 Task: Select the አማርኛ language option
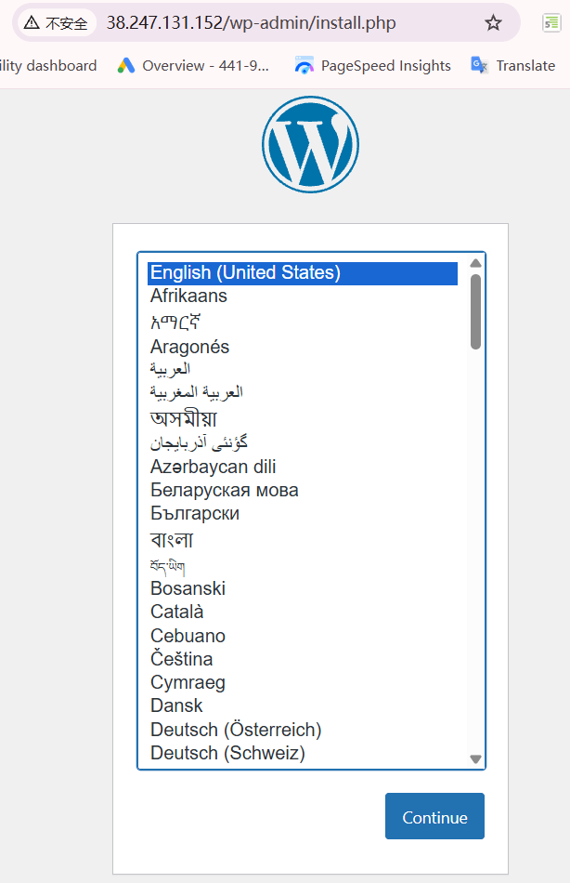(x=303, y=322)
